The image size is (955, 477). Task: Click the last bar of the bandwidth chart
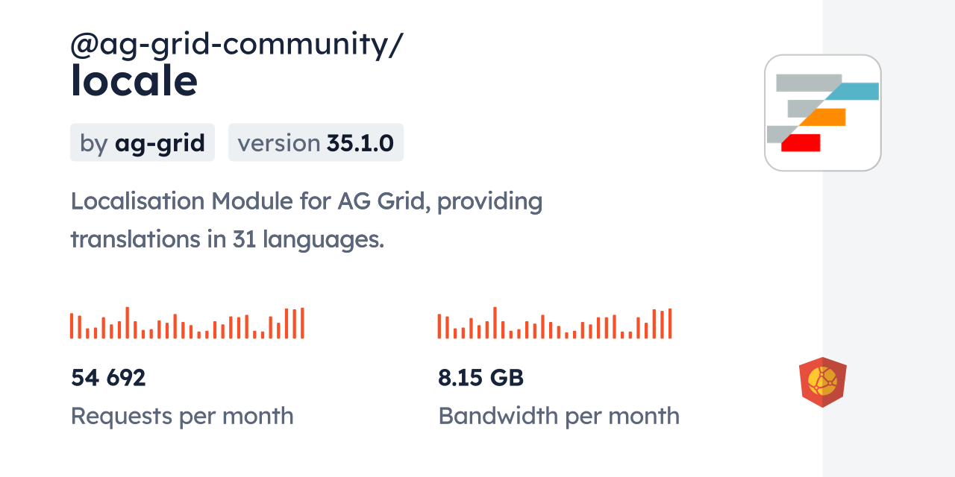coord(670,323)
